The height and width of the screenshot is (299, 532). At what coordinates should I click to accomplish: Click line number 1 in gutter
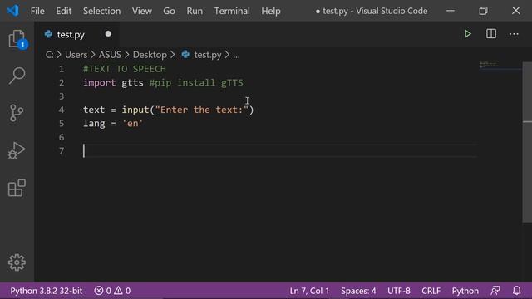coord(62,69)
